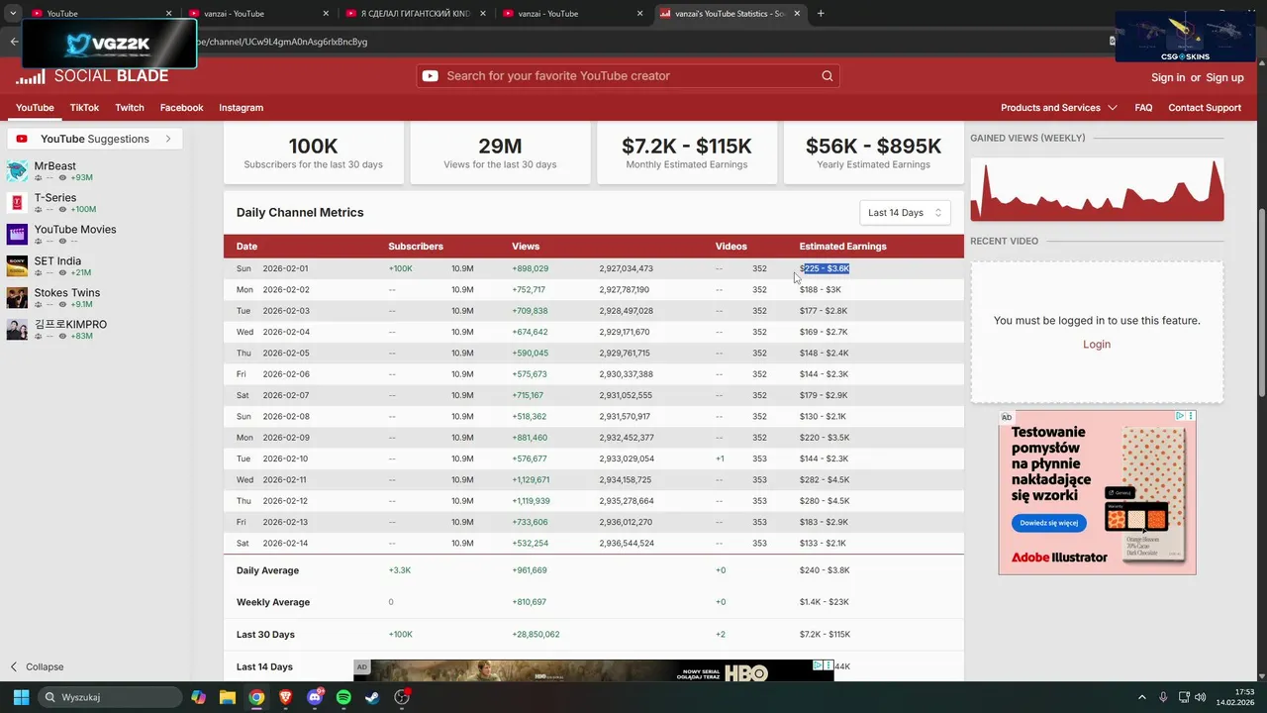Image resolution: width=1267 pixels, height=713 pixels.
Task: Show hidden system tray icons
Action: click(1141, 697)
